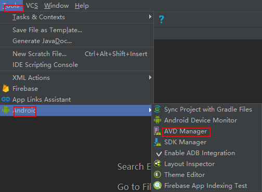Choose Save File as Template...

[76, 30]
